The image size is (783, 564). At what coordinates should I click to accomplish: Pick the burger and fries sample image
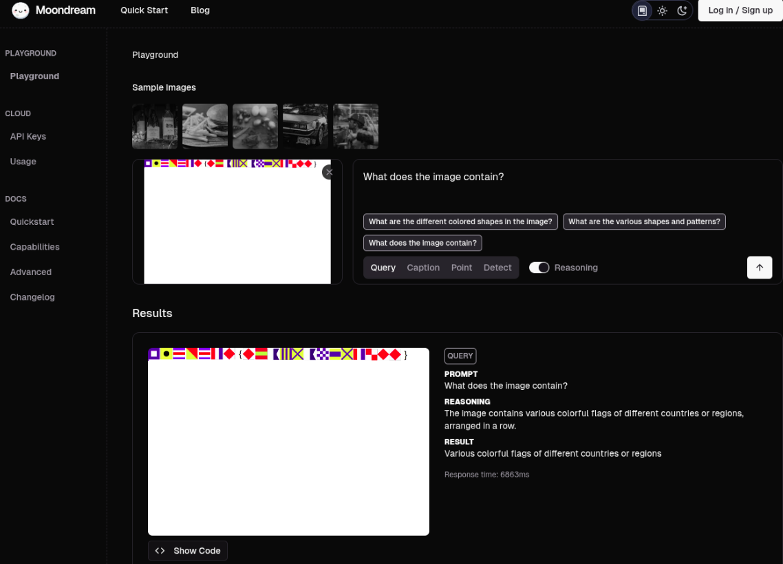coord(205,127)
